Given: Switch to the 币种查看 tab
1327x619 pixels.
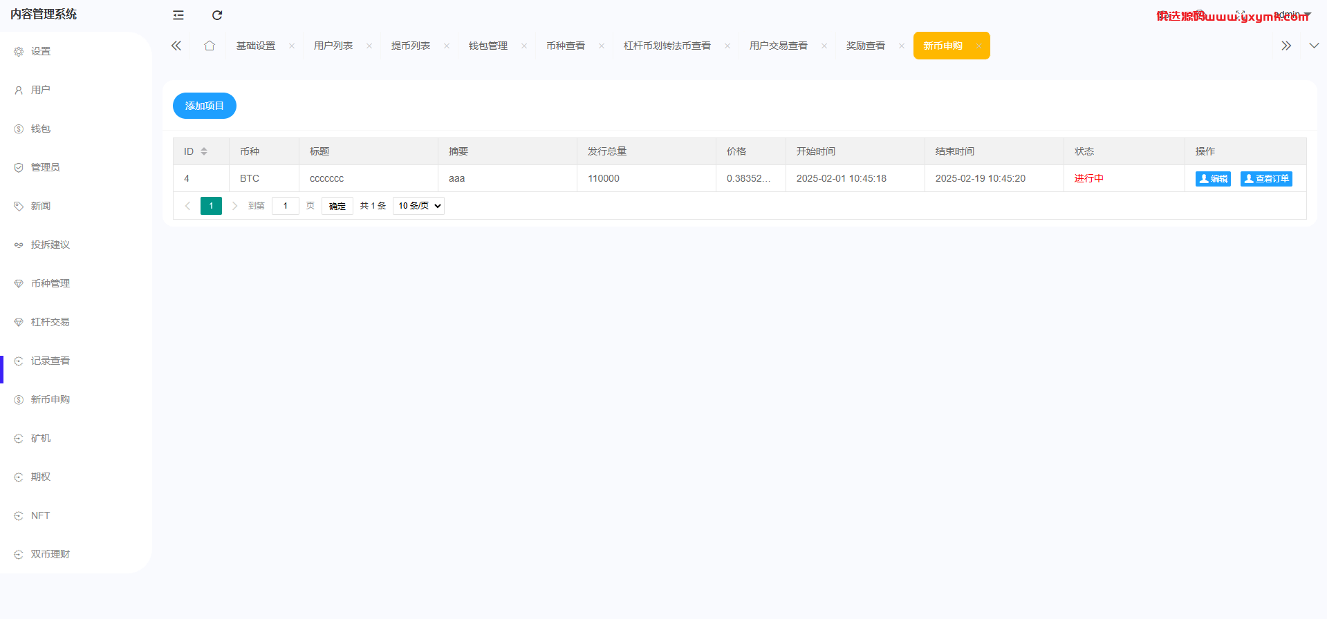Looking at the screenshot, I should pyautogui.click(x=566, y=46).
